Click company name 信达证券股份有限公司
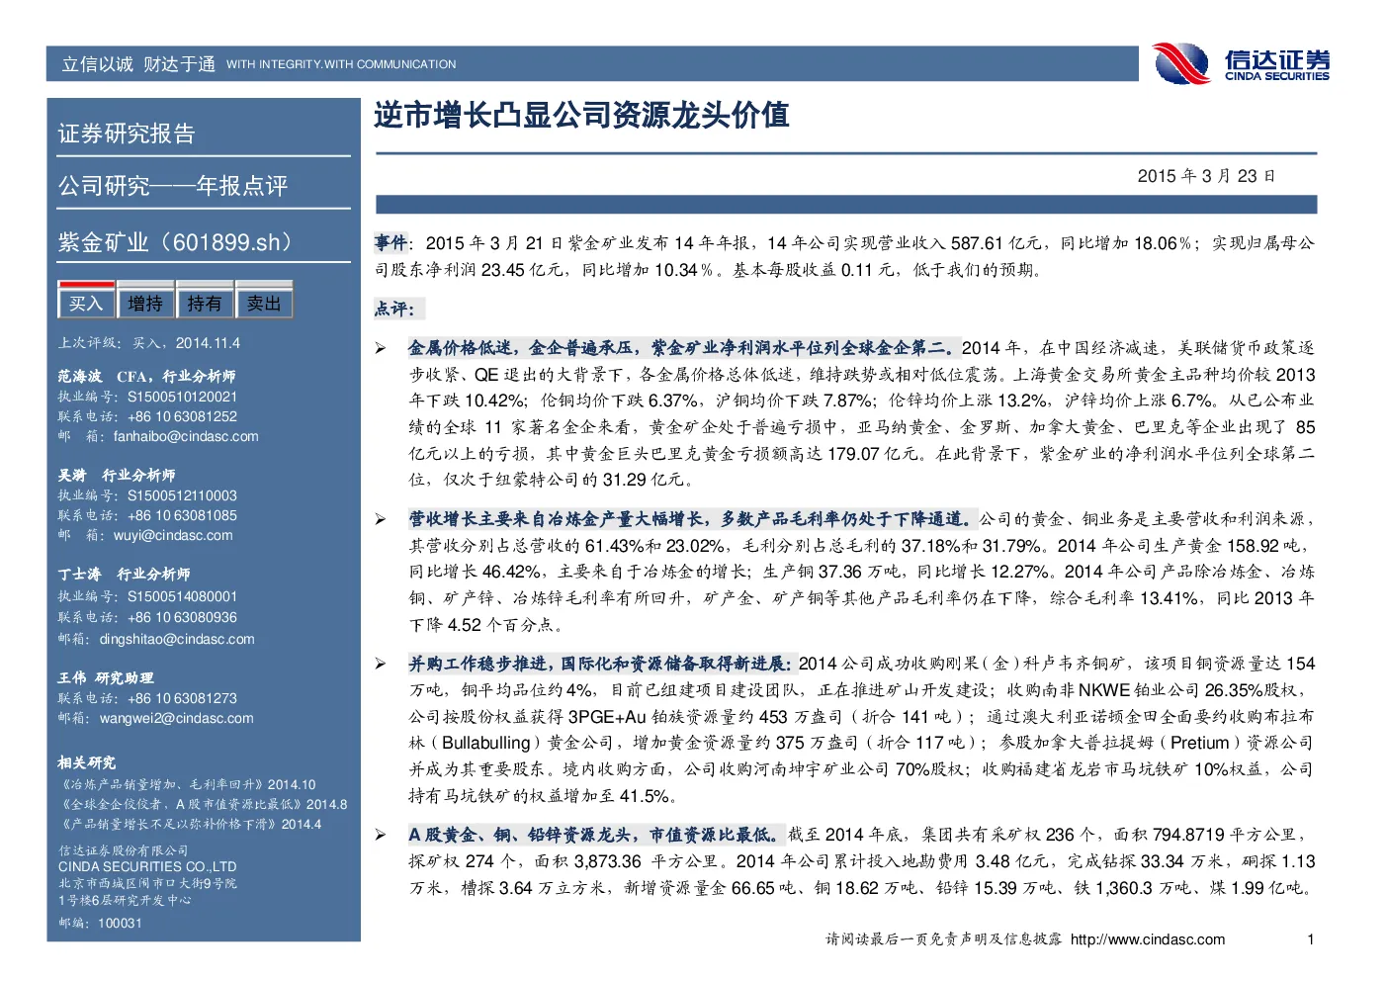 click(x=123, y=850)
